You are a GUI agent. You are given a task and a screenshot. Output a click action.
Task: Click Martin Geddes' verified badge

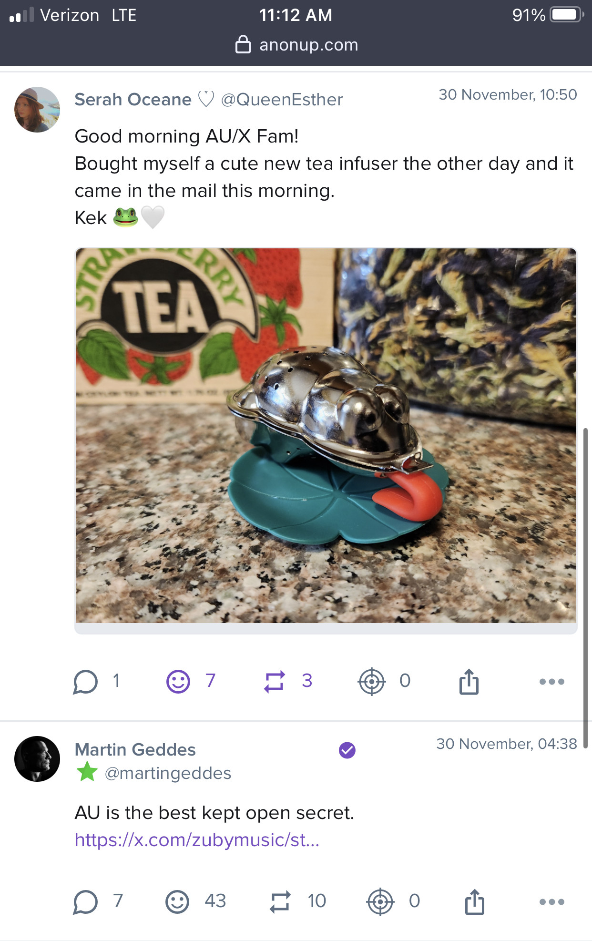pos(347,750)
